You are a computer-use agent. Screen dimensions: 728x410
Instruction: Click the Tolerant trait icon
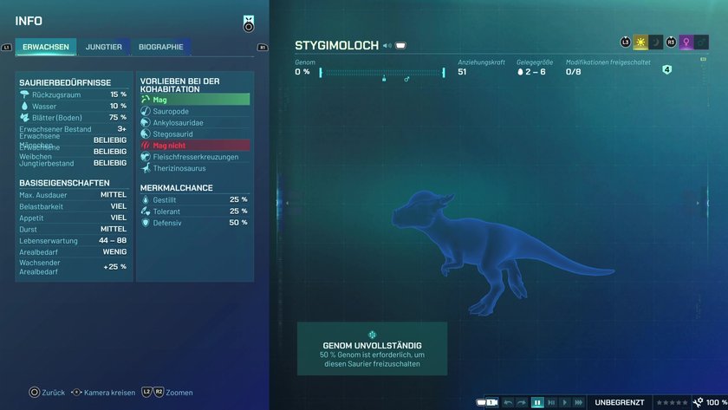click(x=146, y=212)
